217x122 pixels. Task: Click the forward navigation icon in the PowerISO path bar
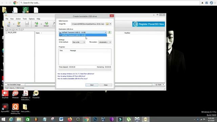tap(13, 29)
